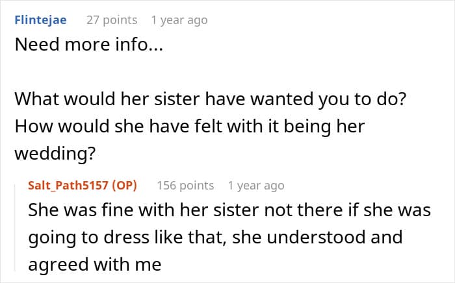Image resolution: width=455 pixels, height=283 pixels.
Task: Click Salt_Path5157's reply '1 year ago' timestamp
Action: click(x=255, y=186)
